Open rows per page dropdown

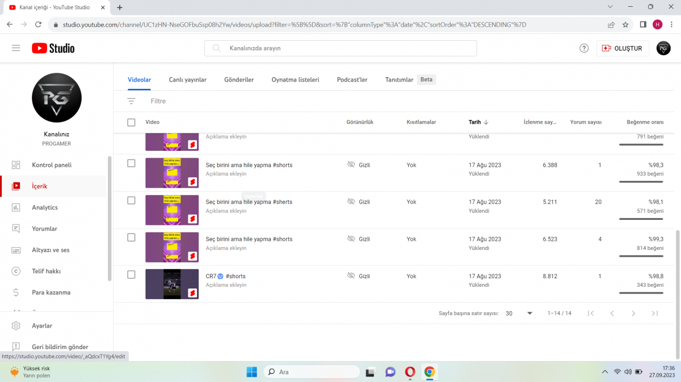pyautogui.click(x=519, y=313)
